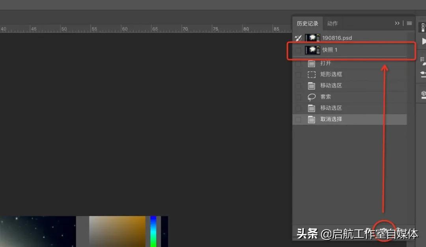Click the Rectangular Marquee icon on 矩形选框 step

(x=312, y=74)
